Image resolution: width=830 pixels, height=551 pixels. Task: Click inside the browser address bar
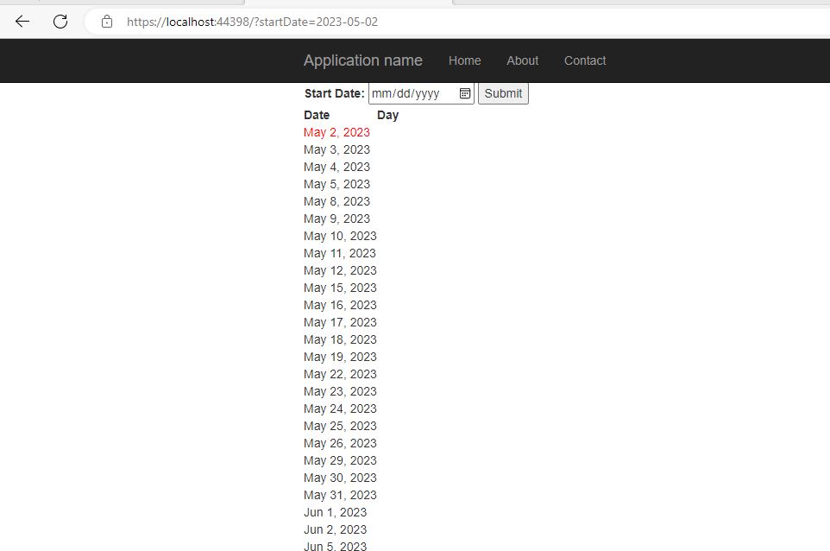coord(259,22)
